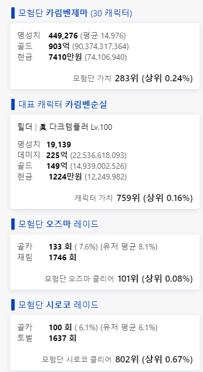Click the blue bar beside 대표 캐릭터 header
Screen dimensions: 203x372
tap(13, 104)
